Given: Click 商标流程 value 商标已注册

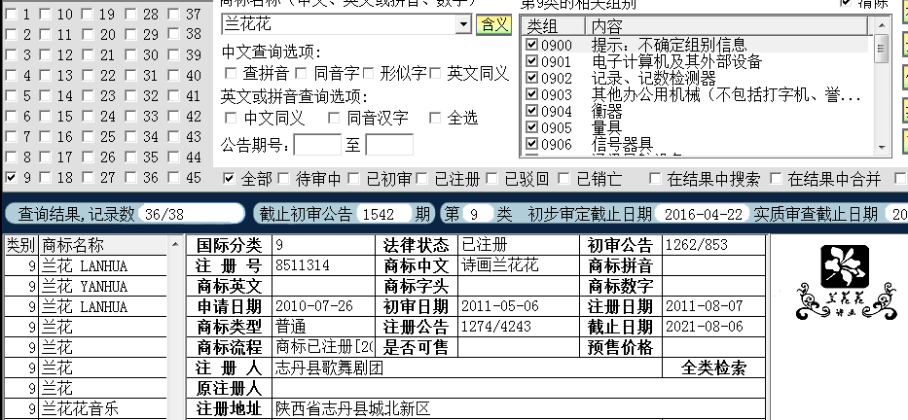Looking at the screenshot, I should pyautogui.click(x=324, y=347).
